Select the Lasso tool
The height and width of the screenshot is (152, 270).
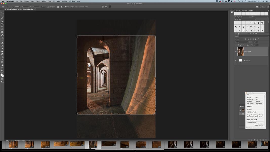tap(2, 18)
